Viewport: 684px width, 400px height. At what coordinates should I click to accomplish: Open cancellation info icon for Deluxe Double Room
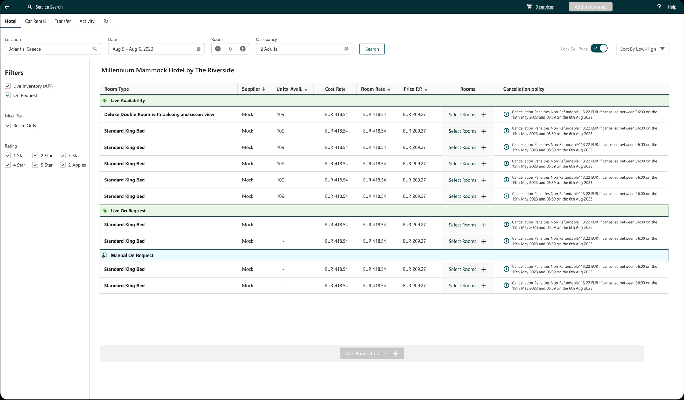point(506,114)
